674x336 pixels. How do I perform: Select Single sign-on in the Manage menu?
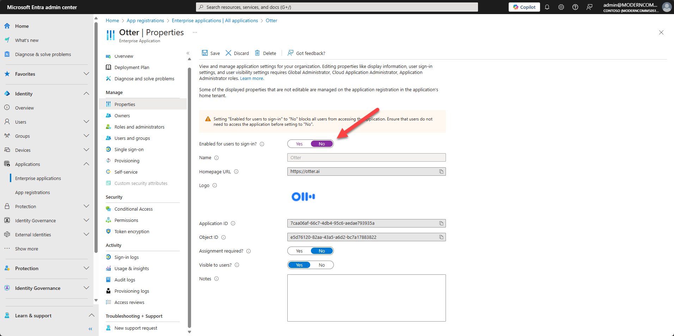129,149
